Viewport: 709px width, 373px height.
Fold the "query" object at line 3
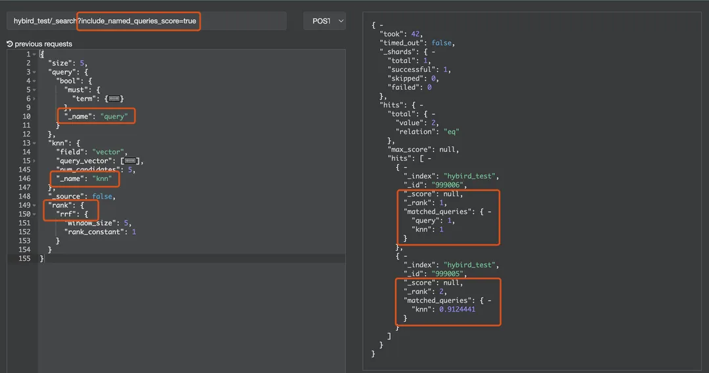pos(34,72)
